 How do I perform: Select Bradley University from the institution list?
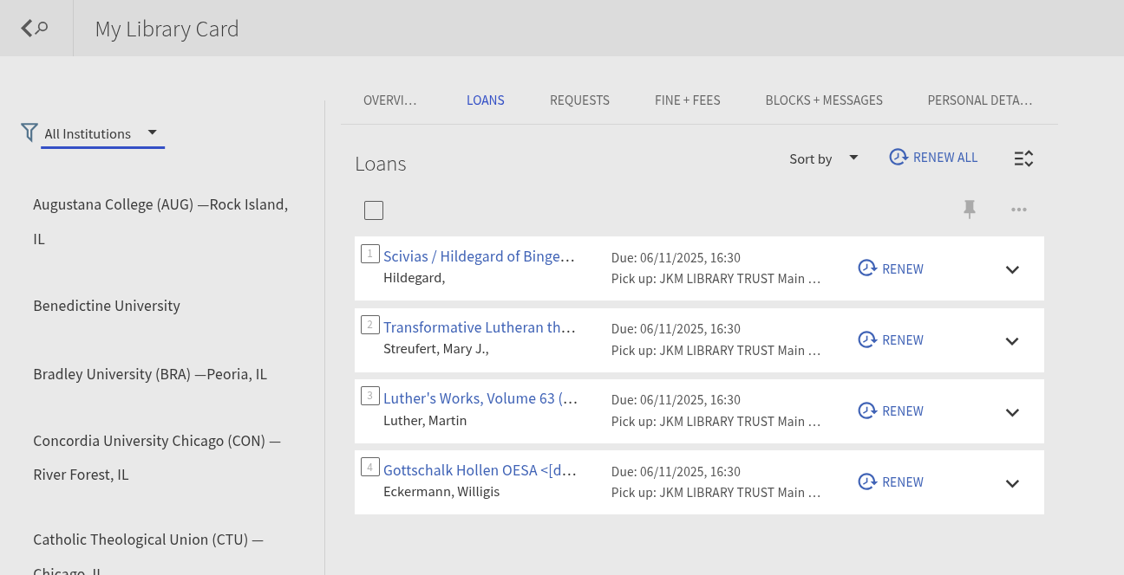click(x=150, y=373)
